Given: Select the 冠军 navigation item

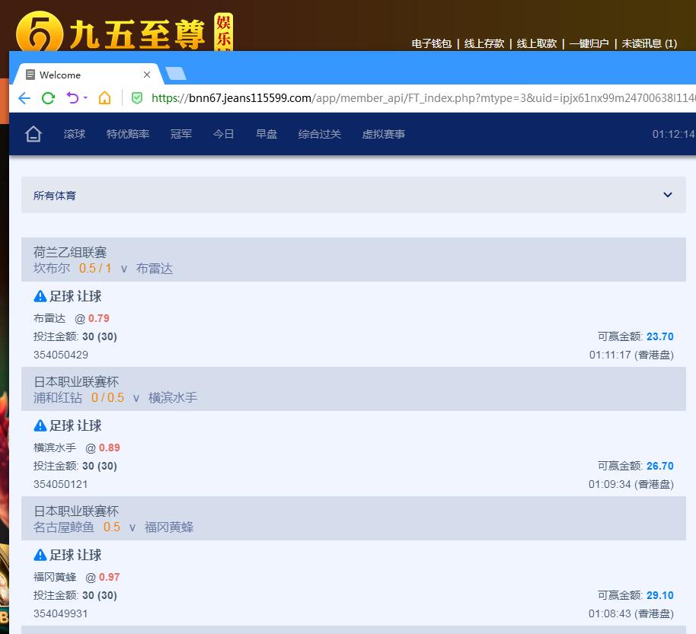Looking at the screenshot, I should (181, 134).
